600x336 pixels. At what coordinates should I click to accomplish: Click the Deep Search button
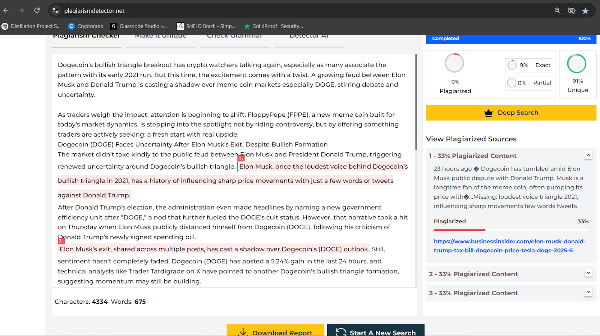511,113
